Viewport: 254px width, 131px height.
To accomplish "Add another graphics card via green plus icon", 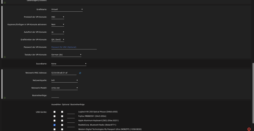I will point(5,57).
